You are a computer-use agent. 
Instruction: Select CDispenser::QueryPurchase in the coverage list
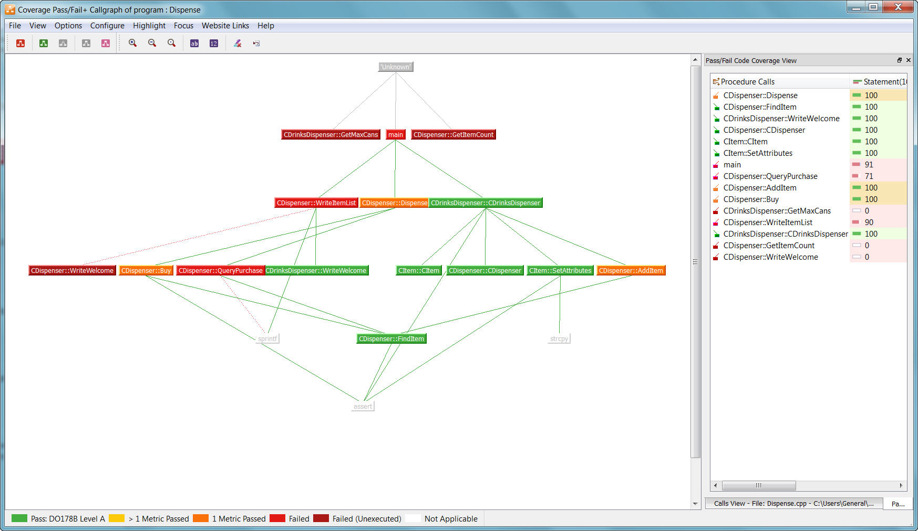tap(770, 176)
